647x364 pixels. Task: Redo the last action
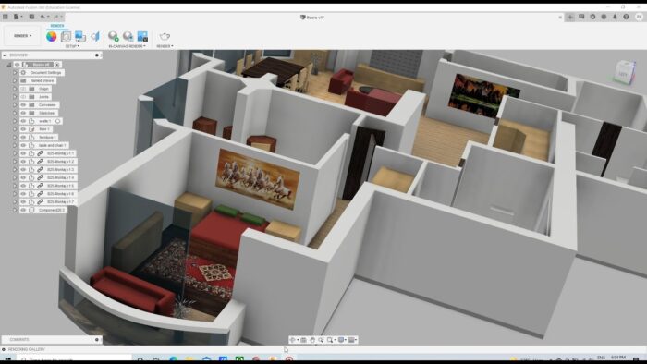click(57, 17)
